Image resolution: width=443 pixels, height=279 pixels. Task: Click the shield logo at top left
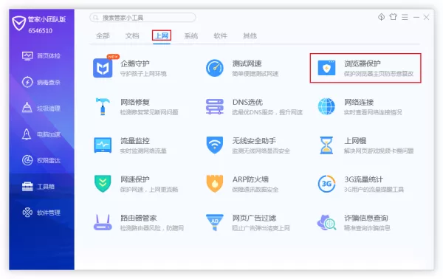click(x=19, y=24)
